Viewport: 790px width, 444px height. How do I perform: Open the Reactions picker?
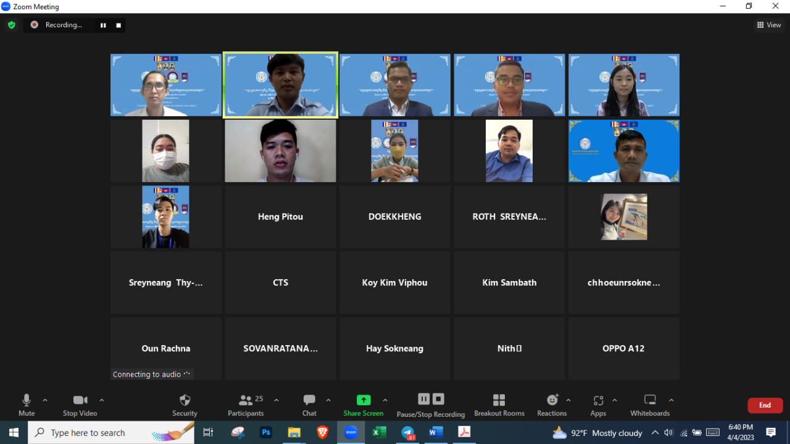coord(552,404)
